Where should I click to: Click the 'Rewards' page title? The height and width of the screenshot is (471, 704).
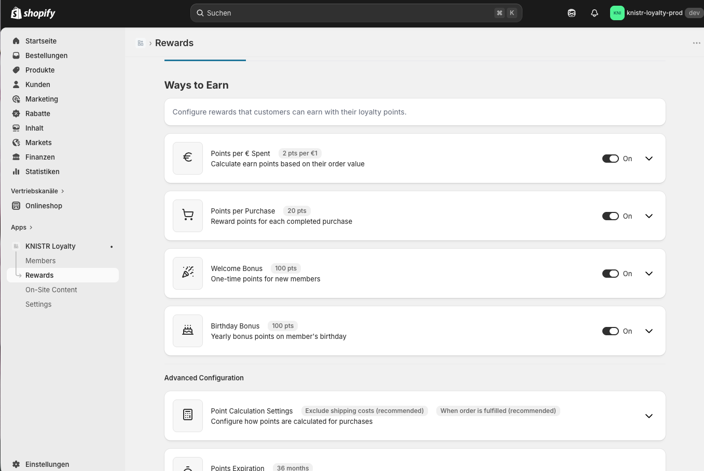[x=174, y=43]
